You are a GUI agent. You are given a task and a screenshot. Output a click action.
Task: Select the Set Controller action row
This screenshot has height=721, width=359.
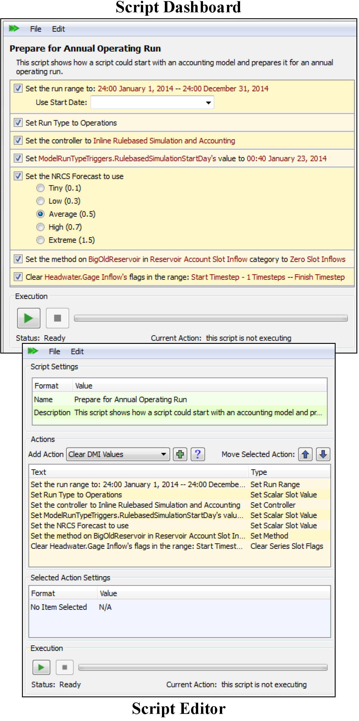click(x=135, y=505)
